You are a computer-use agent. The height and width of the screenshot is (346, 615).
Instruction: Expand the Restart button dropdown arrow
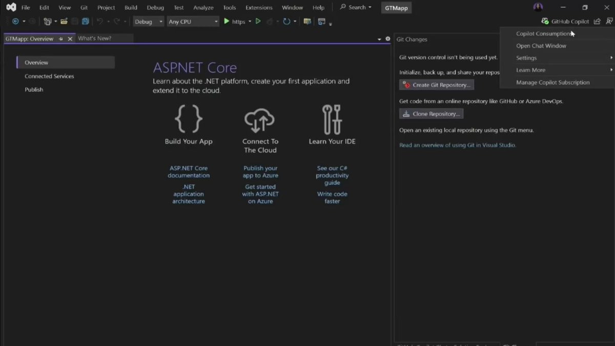pos(295,22)
